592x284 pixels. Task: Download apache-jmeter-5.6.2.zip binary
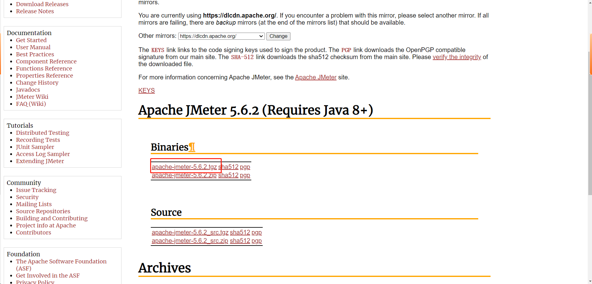pyautogui.click(x=184, y=175)
